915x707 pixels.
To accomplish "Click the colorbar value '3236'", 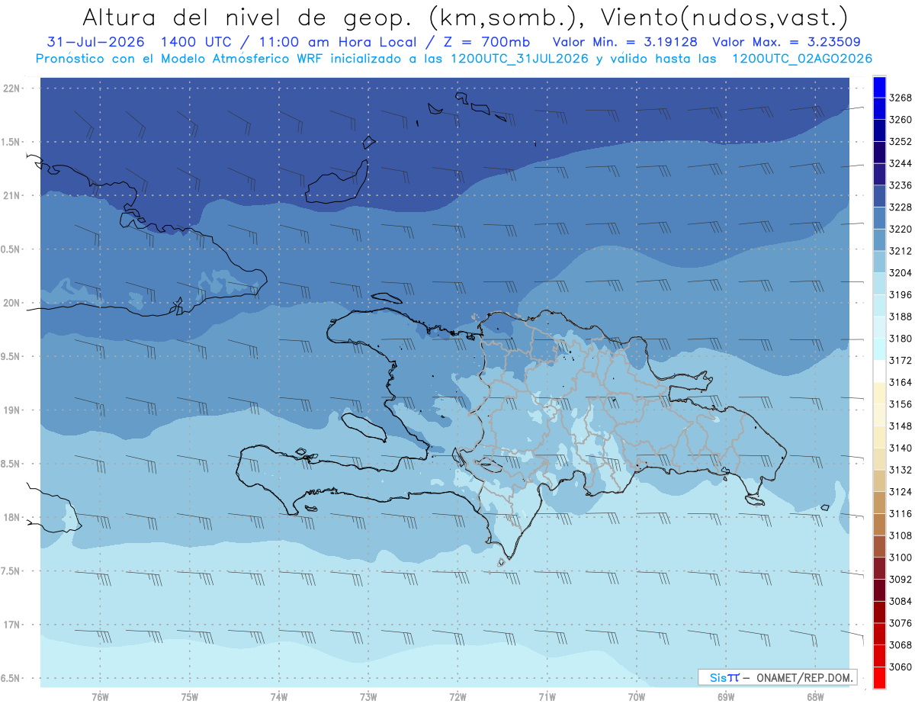I will click(x=900, y=185).
